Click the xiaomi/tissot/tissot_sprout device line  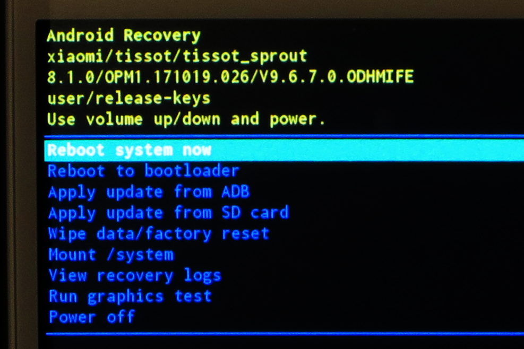(177, 56)
